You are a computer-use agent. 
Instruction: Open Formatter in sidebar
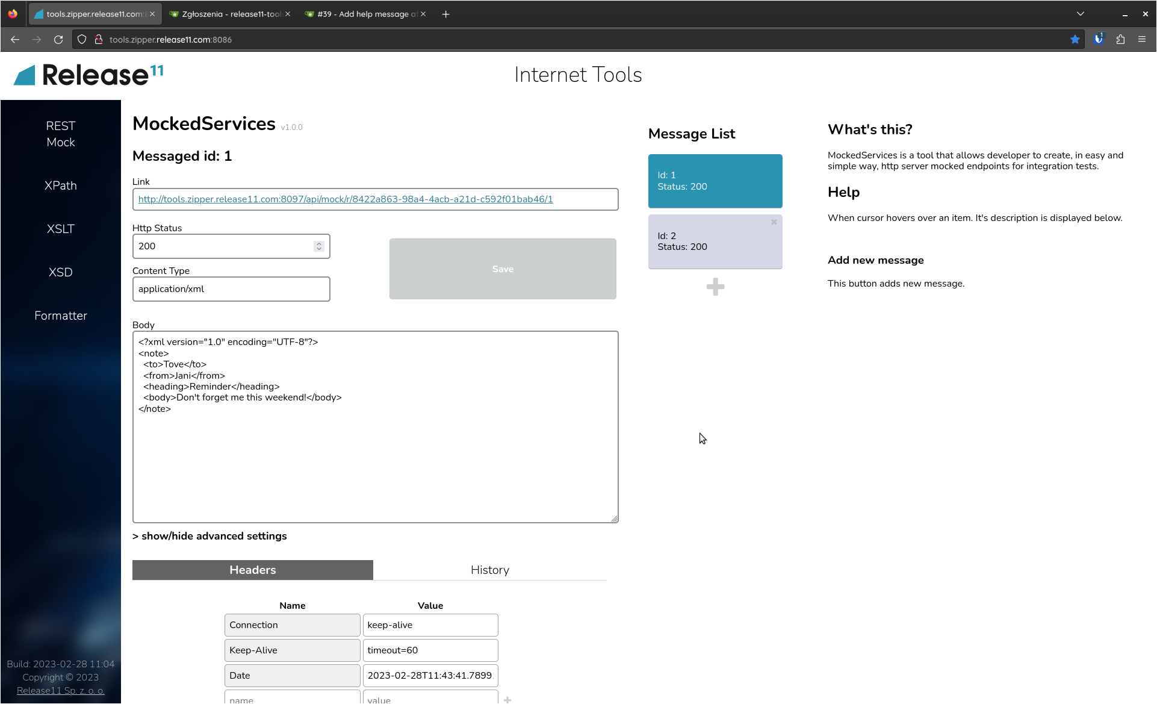pyautogui.click(x=60, y=316)
